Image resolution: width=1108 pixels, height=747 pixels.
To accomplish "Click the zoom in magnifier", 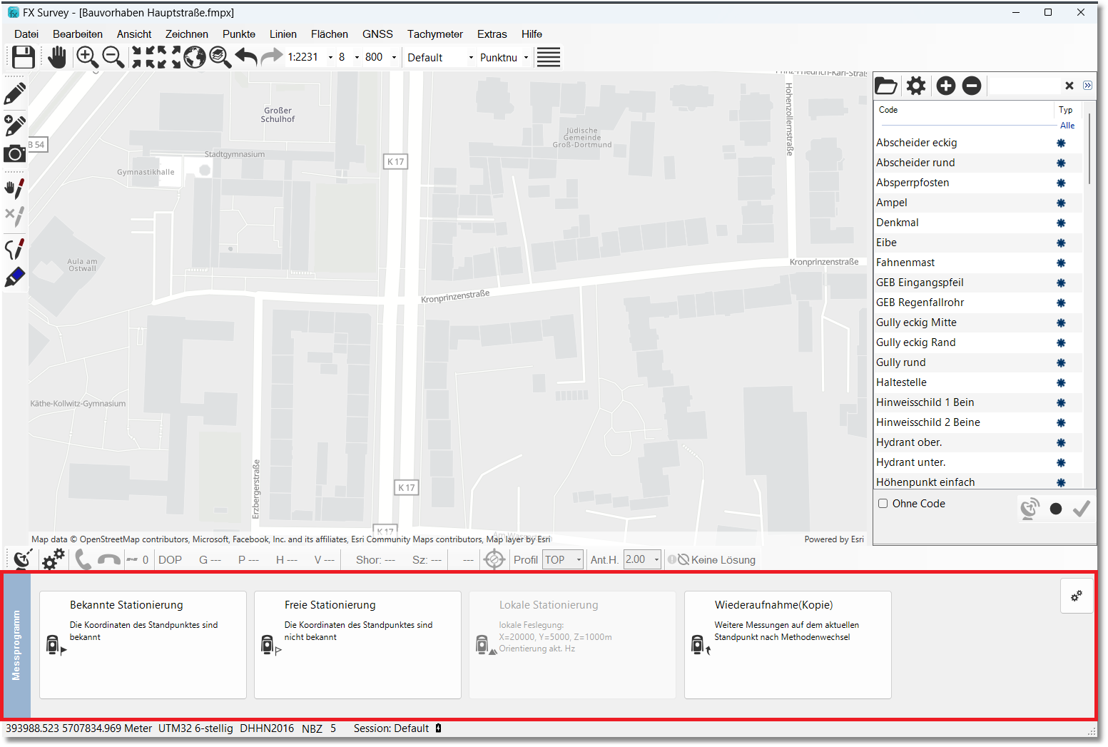I will tap(87, 57).
